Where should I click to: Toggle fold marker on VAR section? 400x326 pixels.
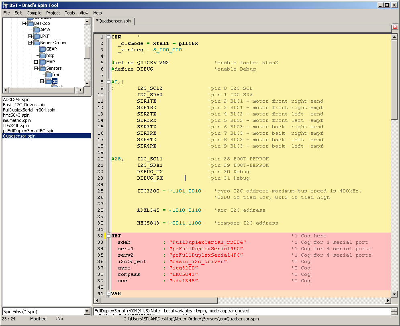pos(108,294)
